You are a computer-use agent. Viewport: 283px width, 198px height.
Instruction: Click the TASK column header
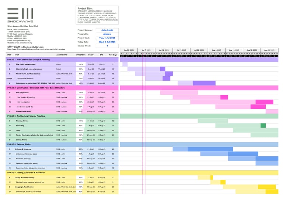(17, 55)
